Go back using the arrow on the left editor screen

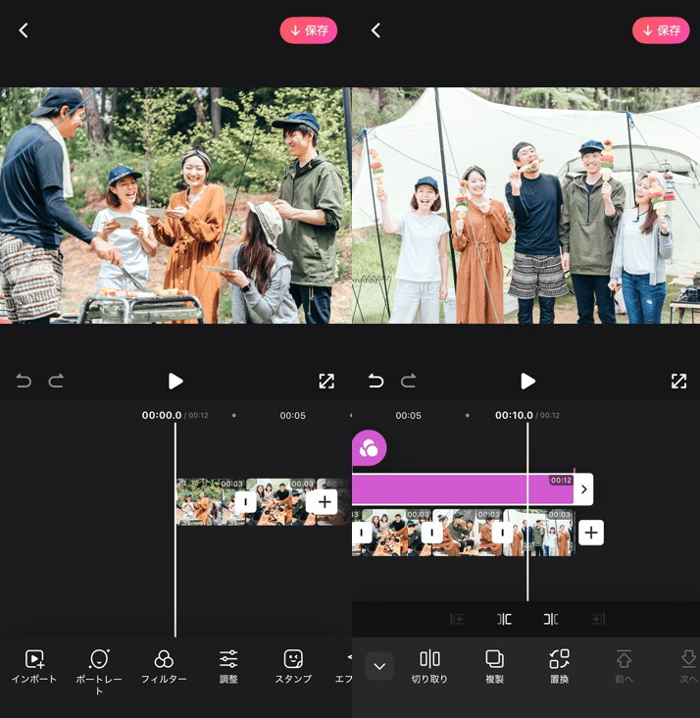click(24, 30)
